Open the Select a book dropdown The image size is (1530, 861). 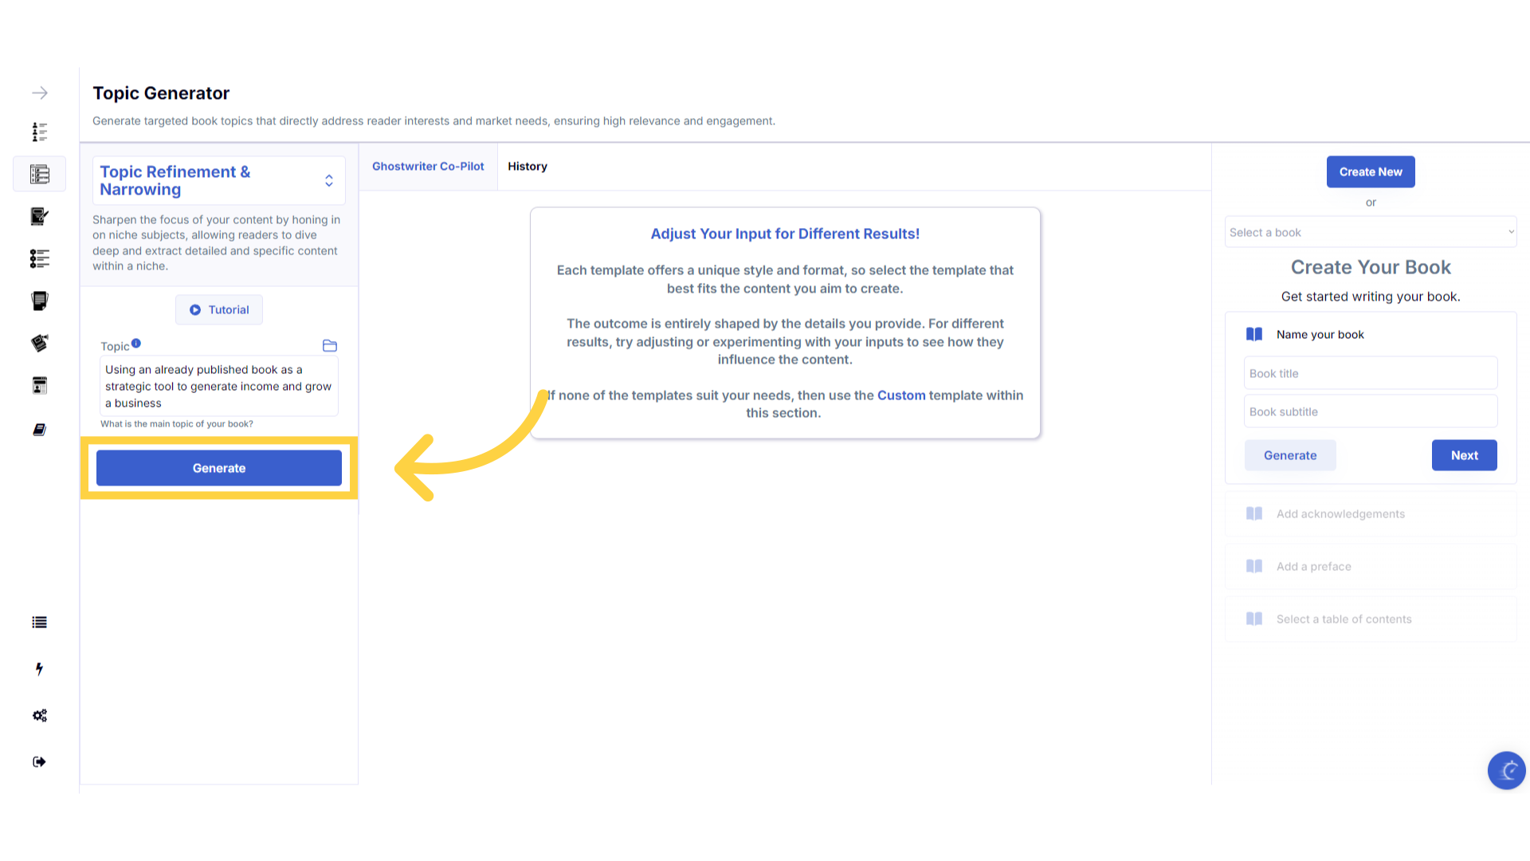[x=1370, y=232]
